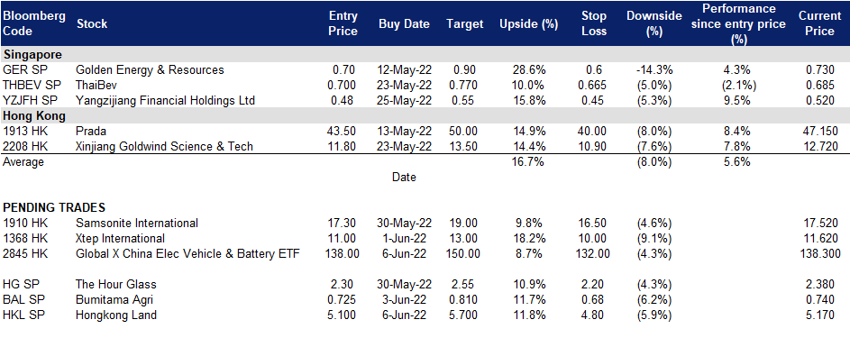The image size is (850, 338).
Task: Select the Hongkong Land stock cell
Action: 116,315
